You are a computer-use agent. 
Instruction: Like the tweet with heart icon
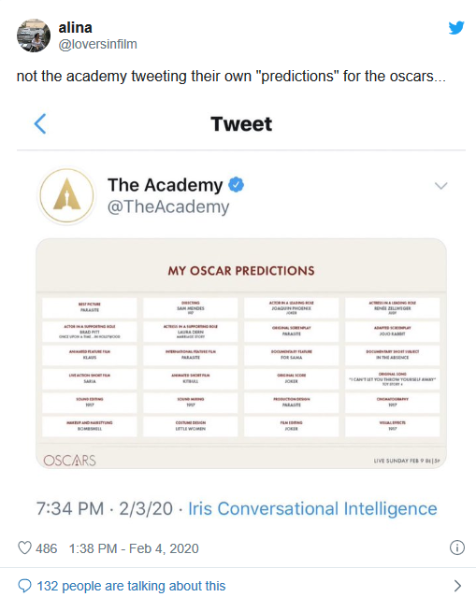(x=24, y=547)
